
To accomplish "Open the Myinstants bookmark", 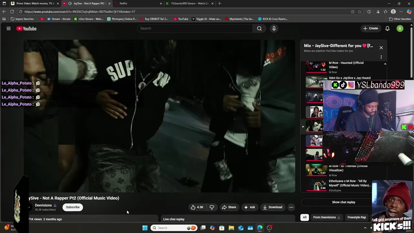I will [x=239, y=19].
